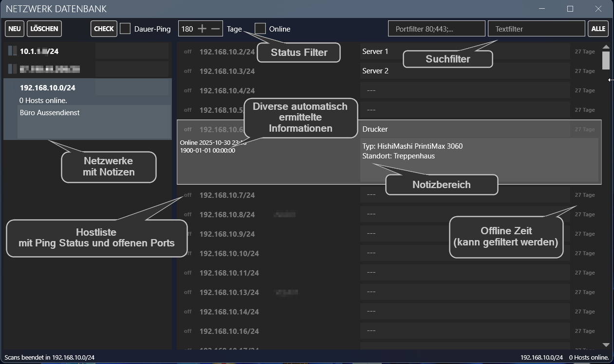Click into the Textfilter search field

tap(536, 29)
